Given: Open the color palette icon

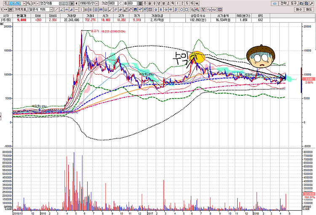Looking at the screenshot, I should coord(135,9).
